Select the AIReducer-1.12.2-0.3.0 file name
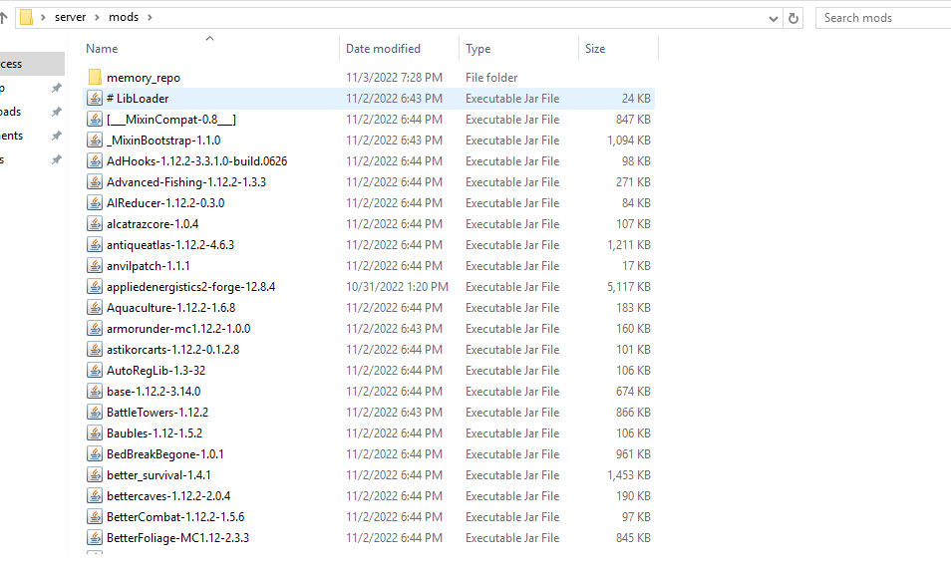The height and width of the screenshot is (574, 951). [165, 203]
